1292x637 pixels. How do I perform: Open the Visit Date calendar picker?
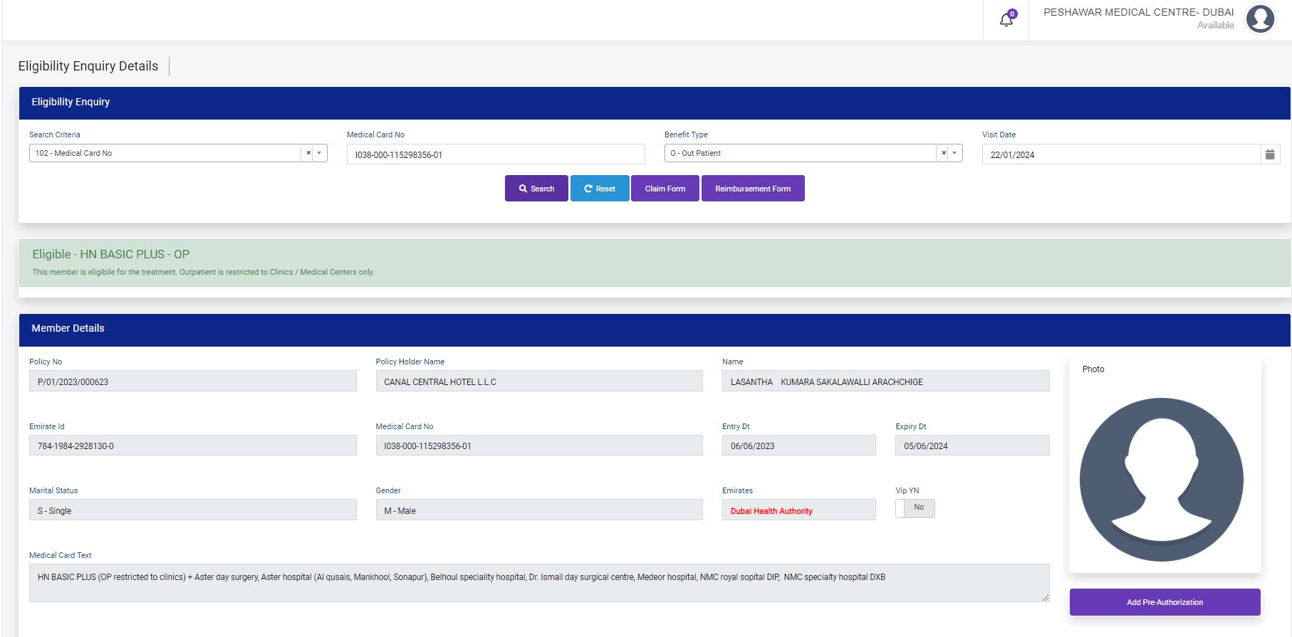pyautogui.click(x=1270, y=154)
